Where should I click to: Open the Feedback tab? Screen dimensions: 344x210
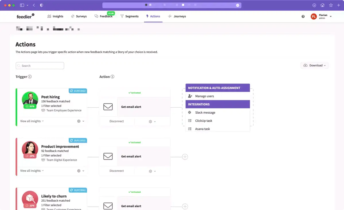click(x=103, y=16)
